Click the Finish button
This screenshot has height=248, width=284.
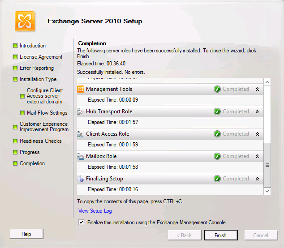click(221, 235)
